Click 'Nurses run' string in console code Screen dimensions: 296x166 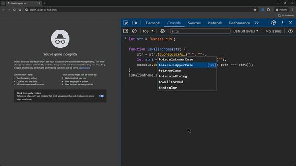[161, 39]
